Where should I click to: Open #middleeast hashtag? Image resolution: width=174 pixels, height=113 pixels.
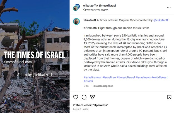click(x=159, y=77)
